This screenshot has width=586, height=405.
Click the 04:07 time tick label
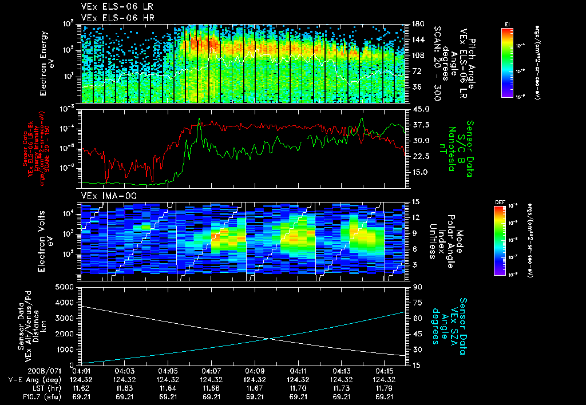coord(211,371)
